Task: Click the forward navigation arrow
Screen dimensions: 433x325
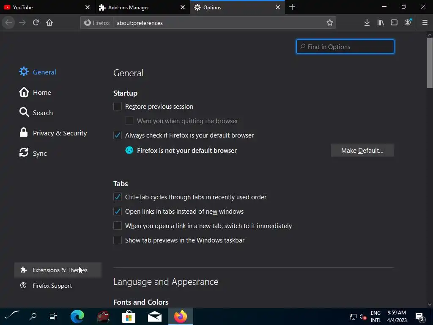Action: (x=22, y=23)
